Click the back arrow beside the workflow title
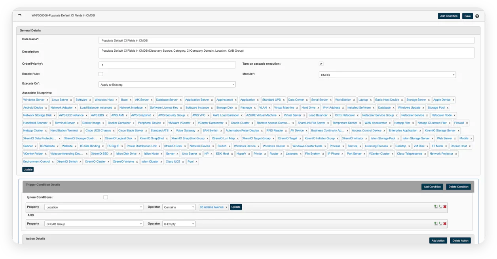The height and width of the screenshot is (259, 497). point(20,15)
